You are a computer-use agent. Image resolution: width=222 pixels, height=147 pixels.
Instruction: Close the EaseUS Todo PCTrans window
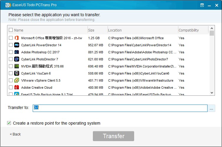[217, 5]
